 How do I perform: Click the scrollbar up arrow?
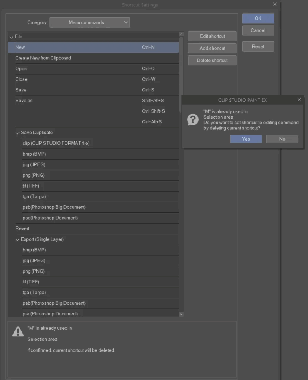181,34
